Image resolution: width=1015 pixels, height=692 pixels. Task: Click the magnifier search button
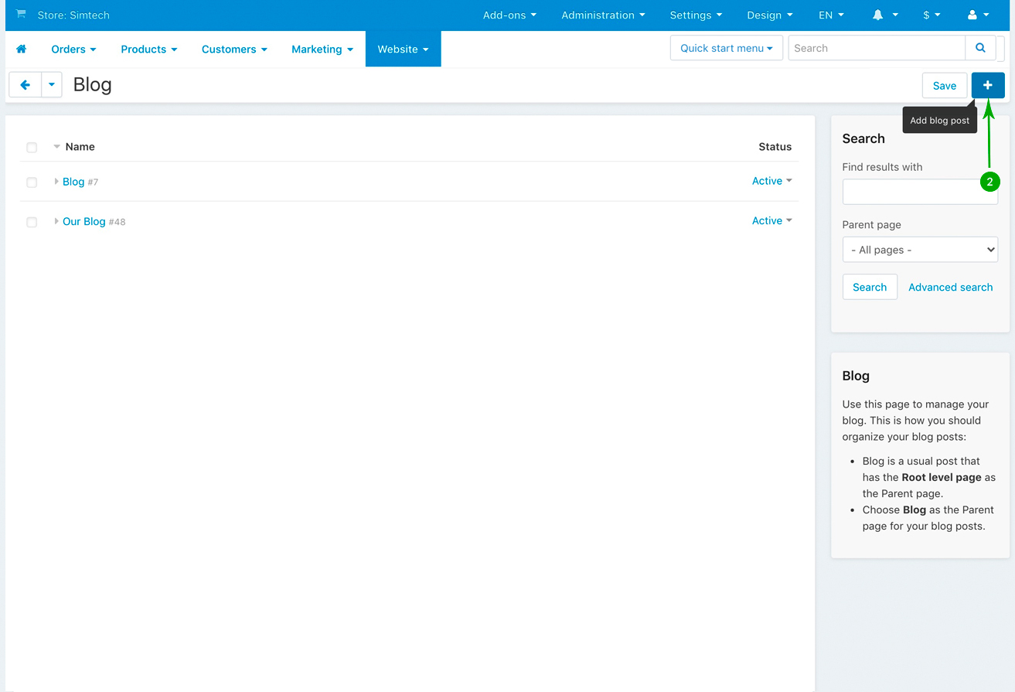coord(980,48)
